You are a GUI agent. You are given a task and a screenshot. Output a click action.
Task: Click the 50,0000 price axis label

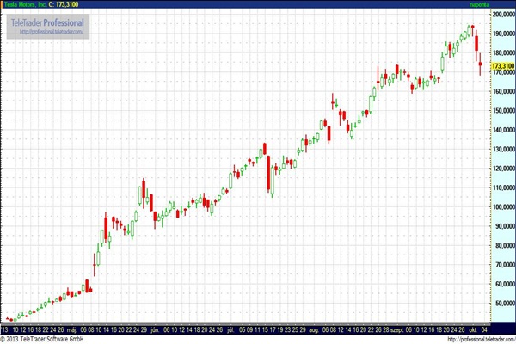(x=502, y=303)
